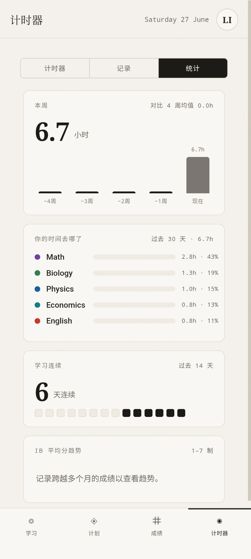
Task: Click the red English subject dot
Action: point(37,321)
